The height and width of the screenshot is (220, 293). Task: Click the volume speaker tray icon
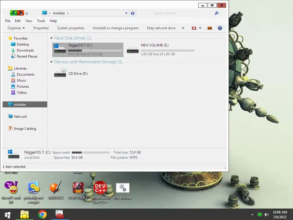coord(267,215)
